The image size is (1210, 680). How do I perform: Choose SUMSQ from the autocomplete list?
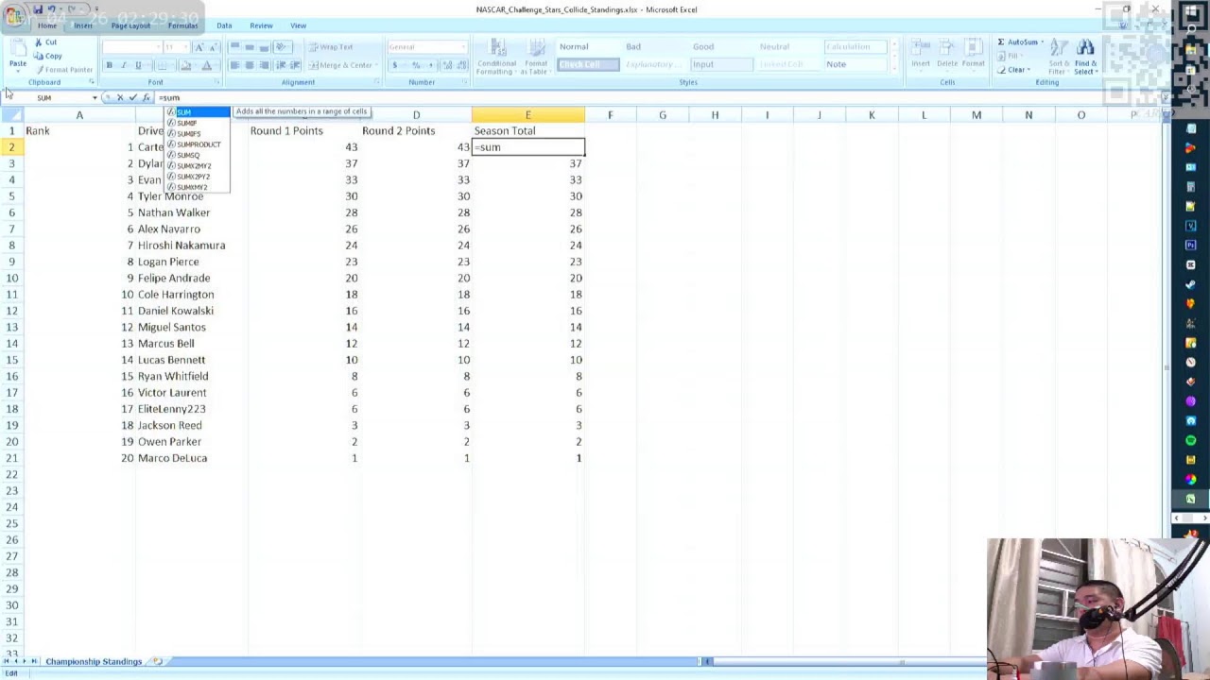(x=198, y=155)
